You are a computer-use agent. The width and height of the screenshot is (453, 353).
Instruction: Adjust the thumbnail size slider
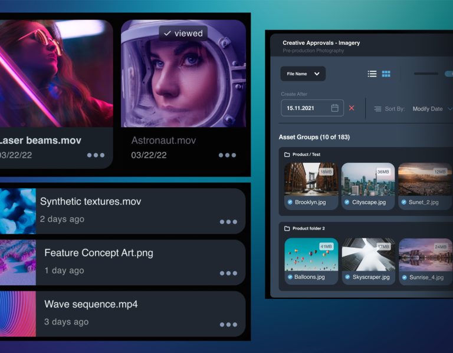click(426, 74)
